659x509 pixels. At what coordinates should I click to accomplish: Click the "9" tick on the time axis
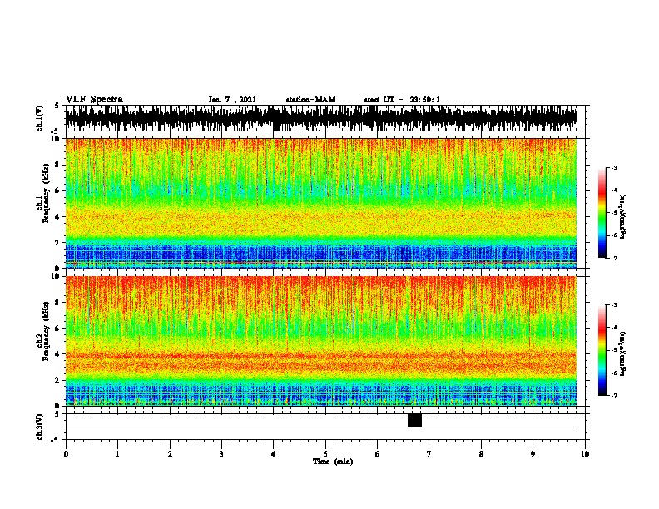533,454
